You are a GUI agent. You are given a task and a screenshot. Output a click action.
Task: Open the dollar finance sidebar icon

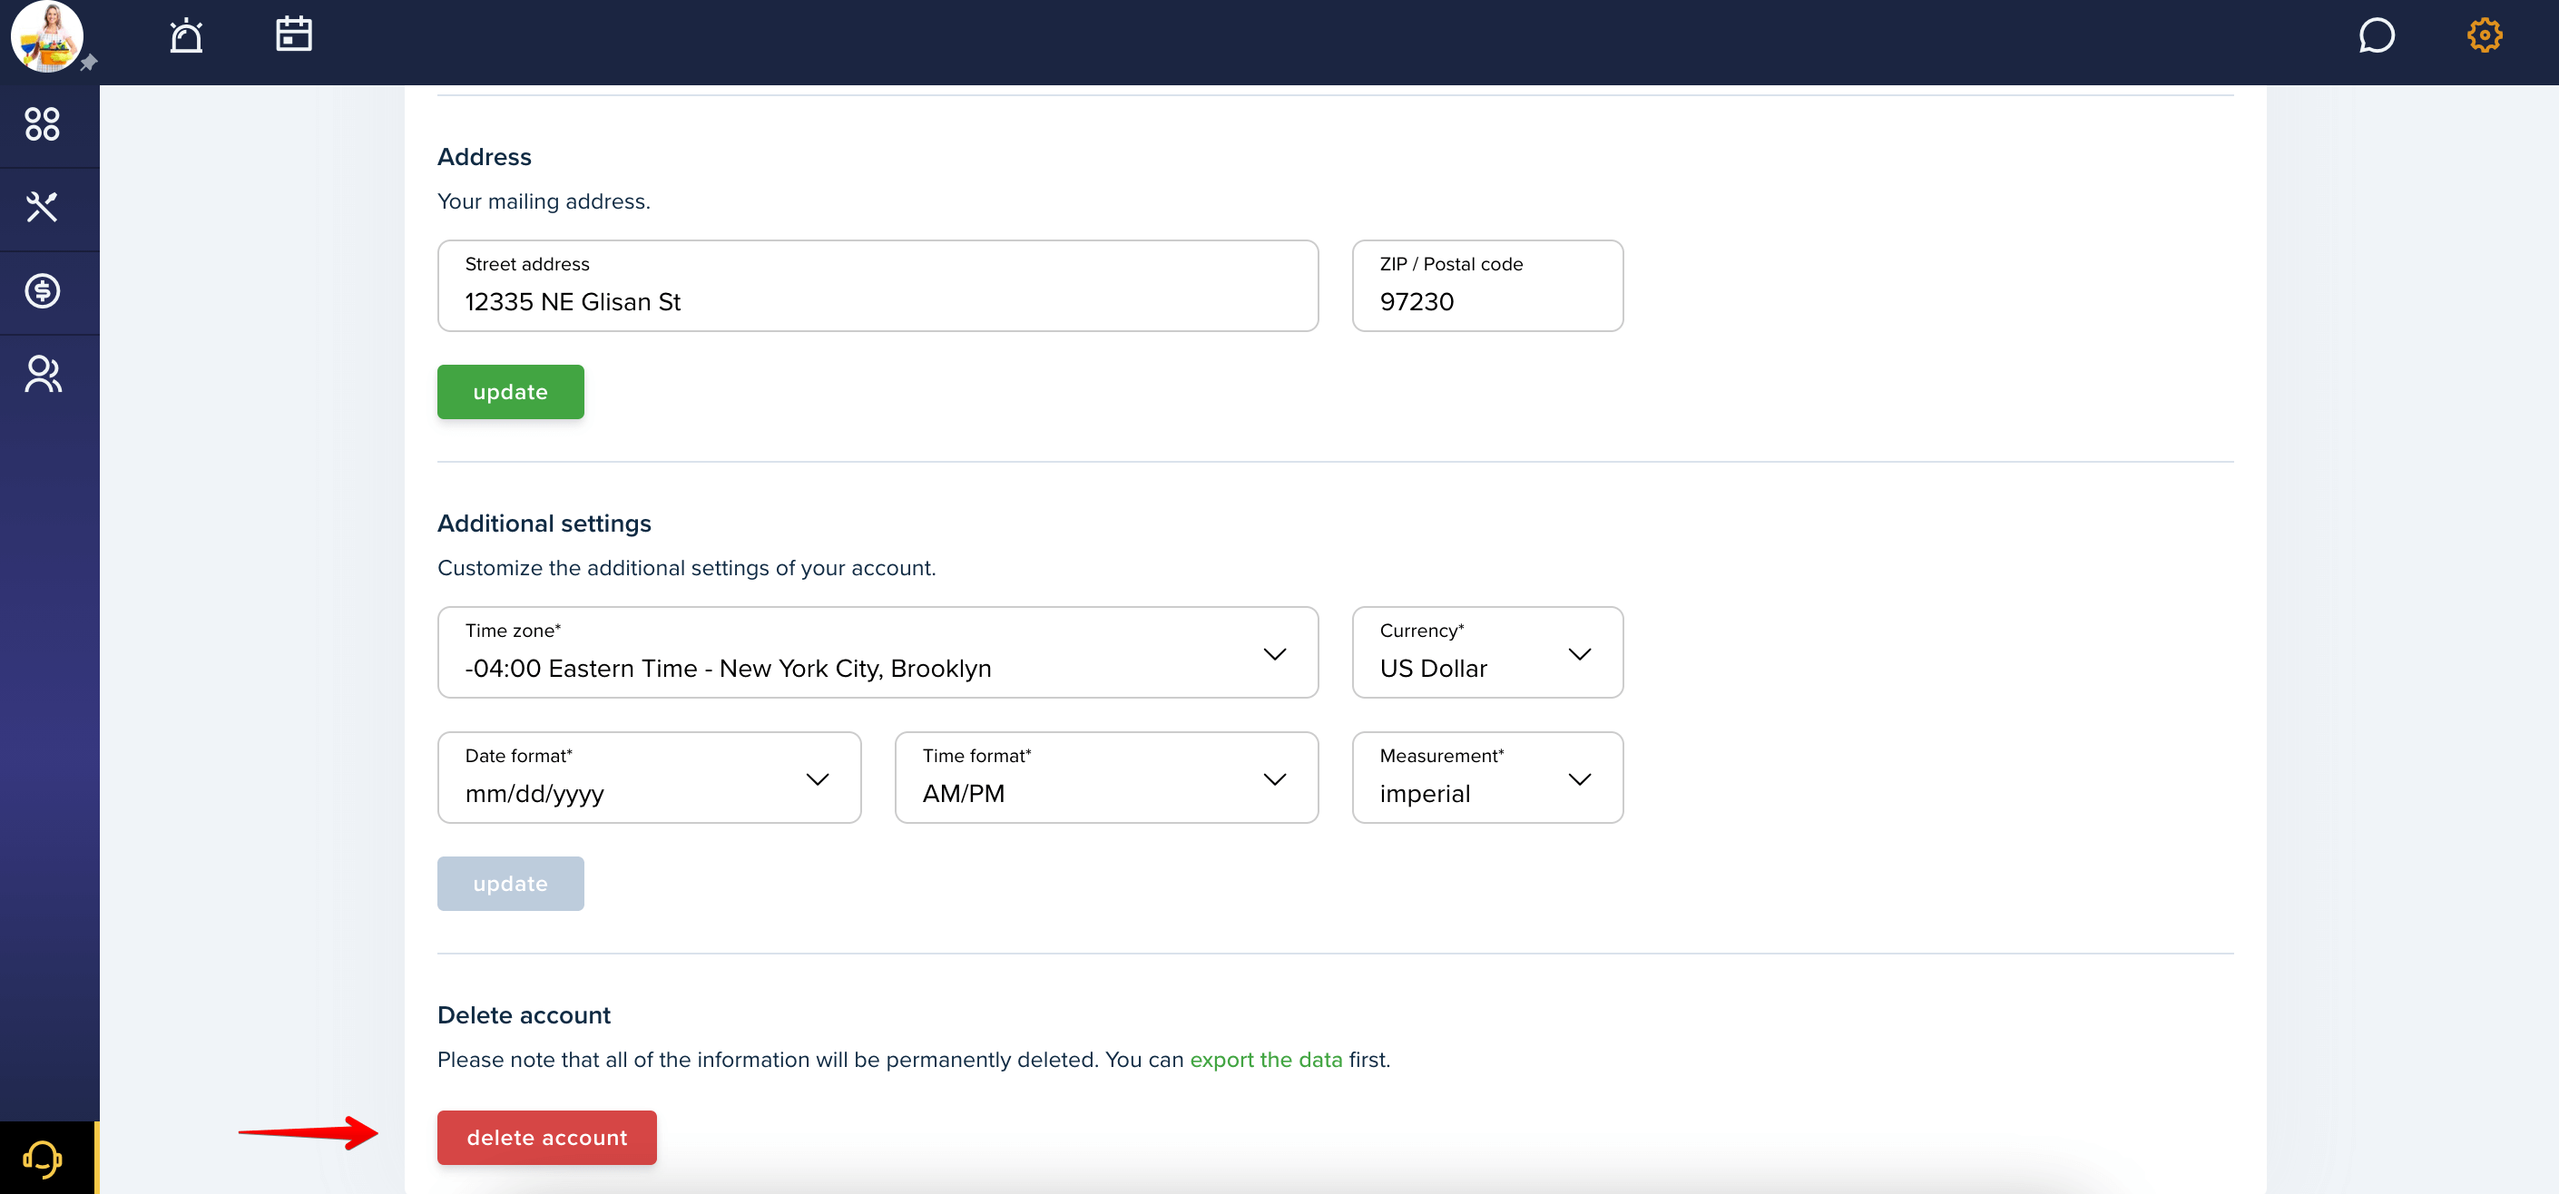[43, 291]
